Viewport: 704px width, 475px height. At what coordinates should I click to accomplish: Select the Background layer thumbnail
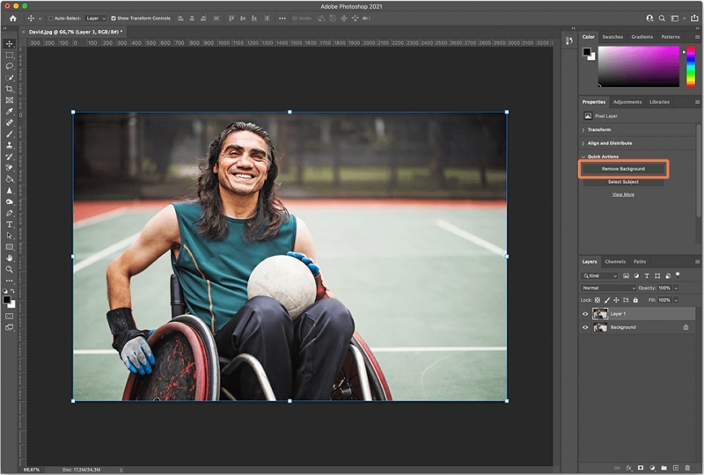coord(601,327)
